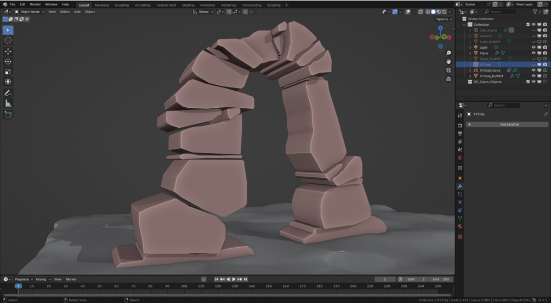Jump to the timeline end frame
This screenshot has height=303, width=551.
[246, 279]
